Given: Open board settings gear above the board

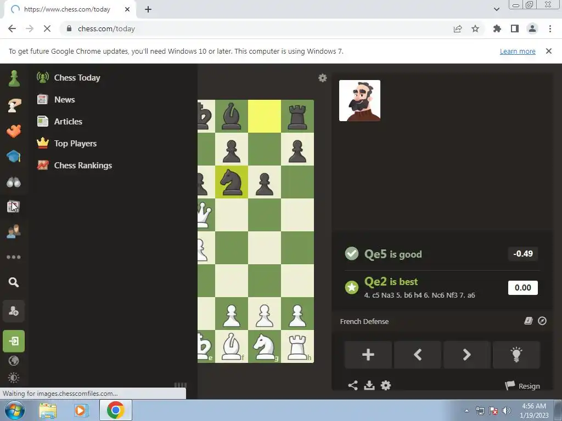Looking at the screenshot, I should click(323, 78).
